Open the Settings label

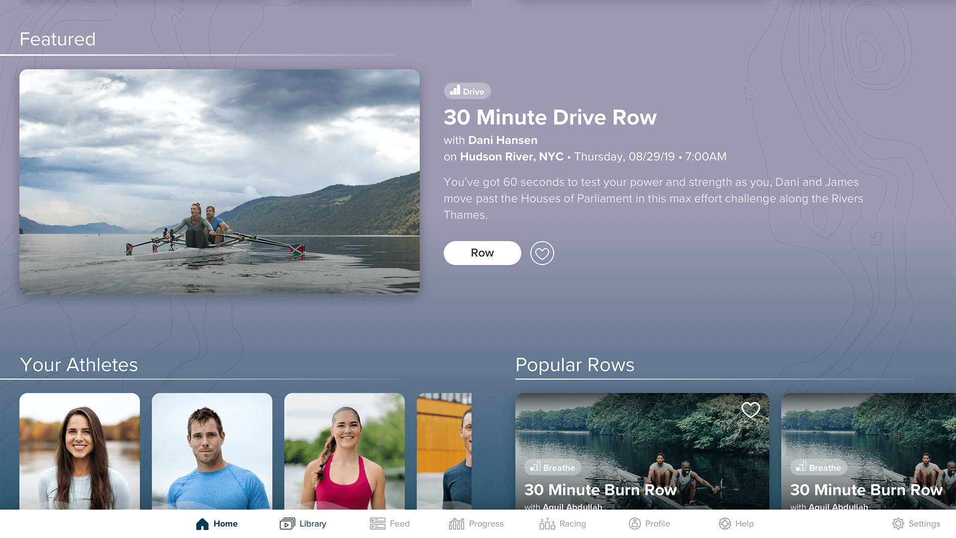[x=924, y=524]
